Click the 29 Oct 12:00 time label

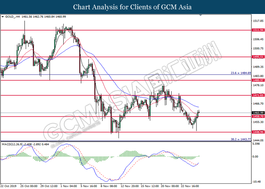click(x=49, y=186)
